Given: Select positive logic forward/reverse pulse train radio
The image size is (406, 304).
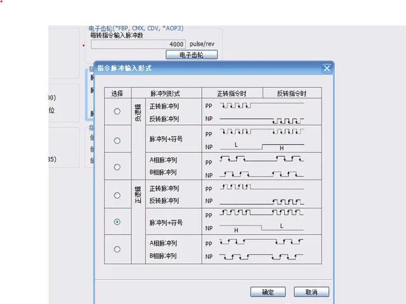Looking at the screenshot, I should [117, 195].
